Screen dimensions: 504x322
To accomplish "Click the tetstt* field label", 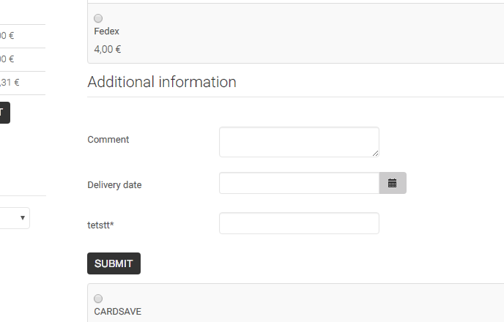I will tap(100, 225).
